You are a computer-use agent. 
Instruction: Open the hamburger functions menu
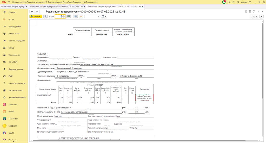tap(9, 2)
